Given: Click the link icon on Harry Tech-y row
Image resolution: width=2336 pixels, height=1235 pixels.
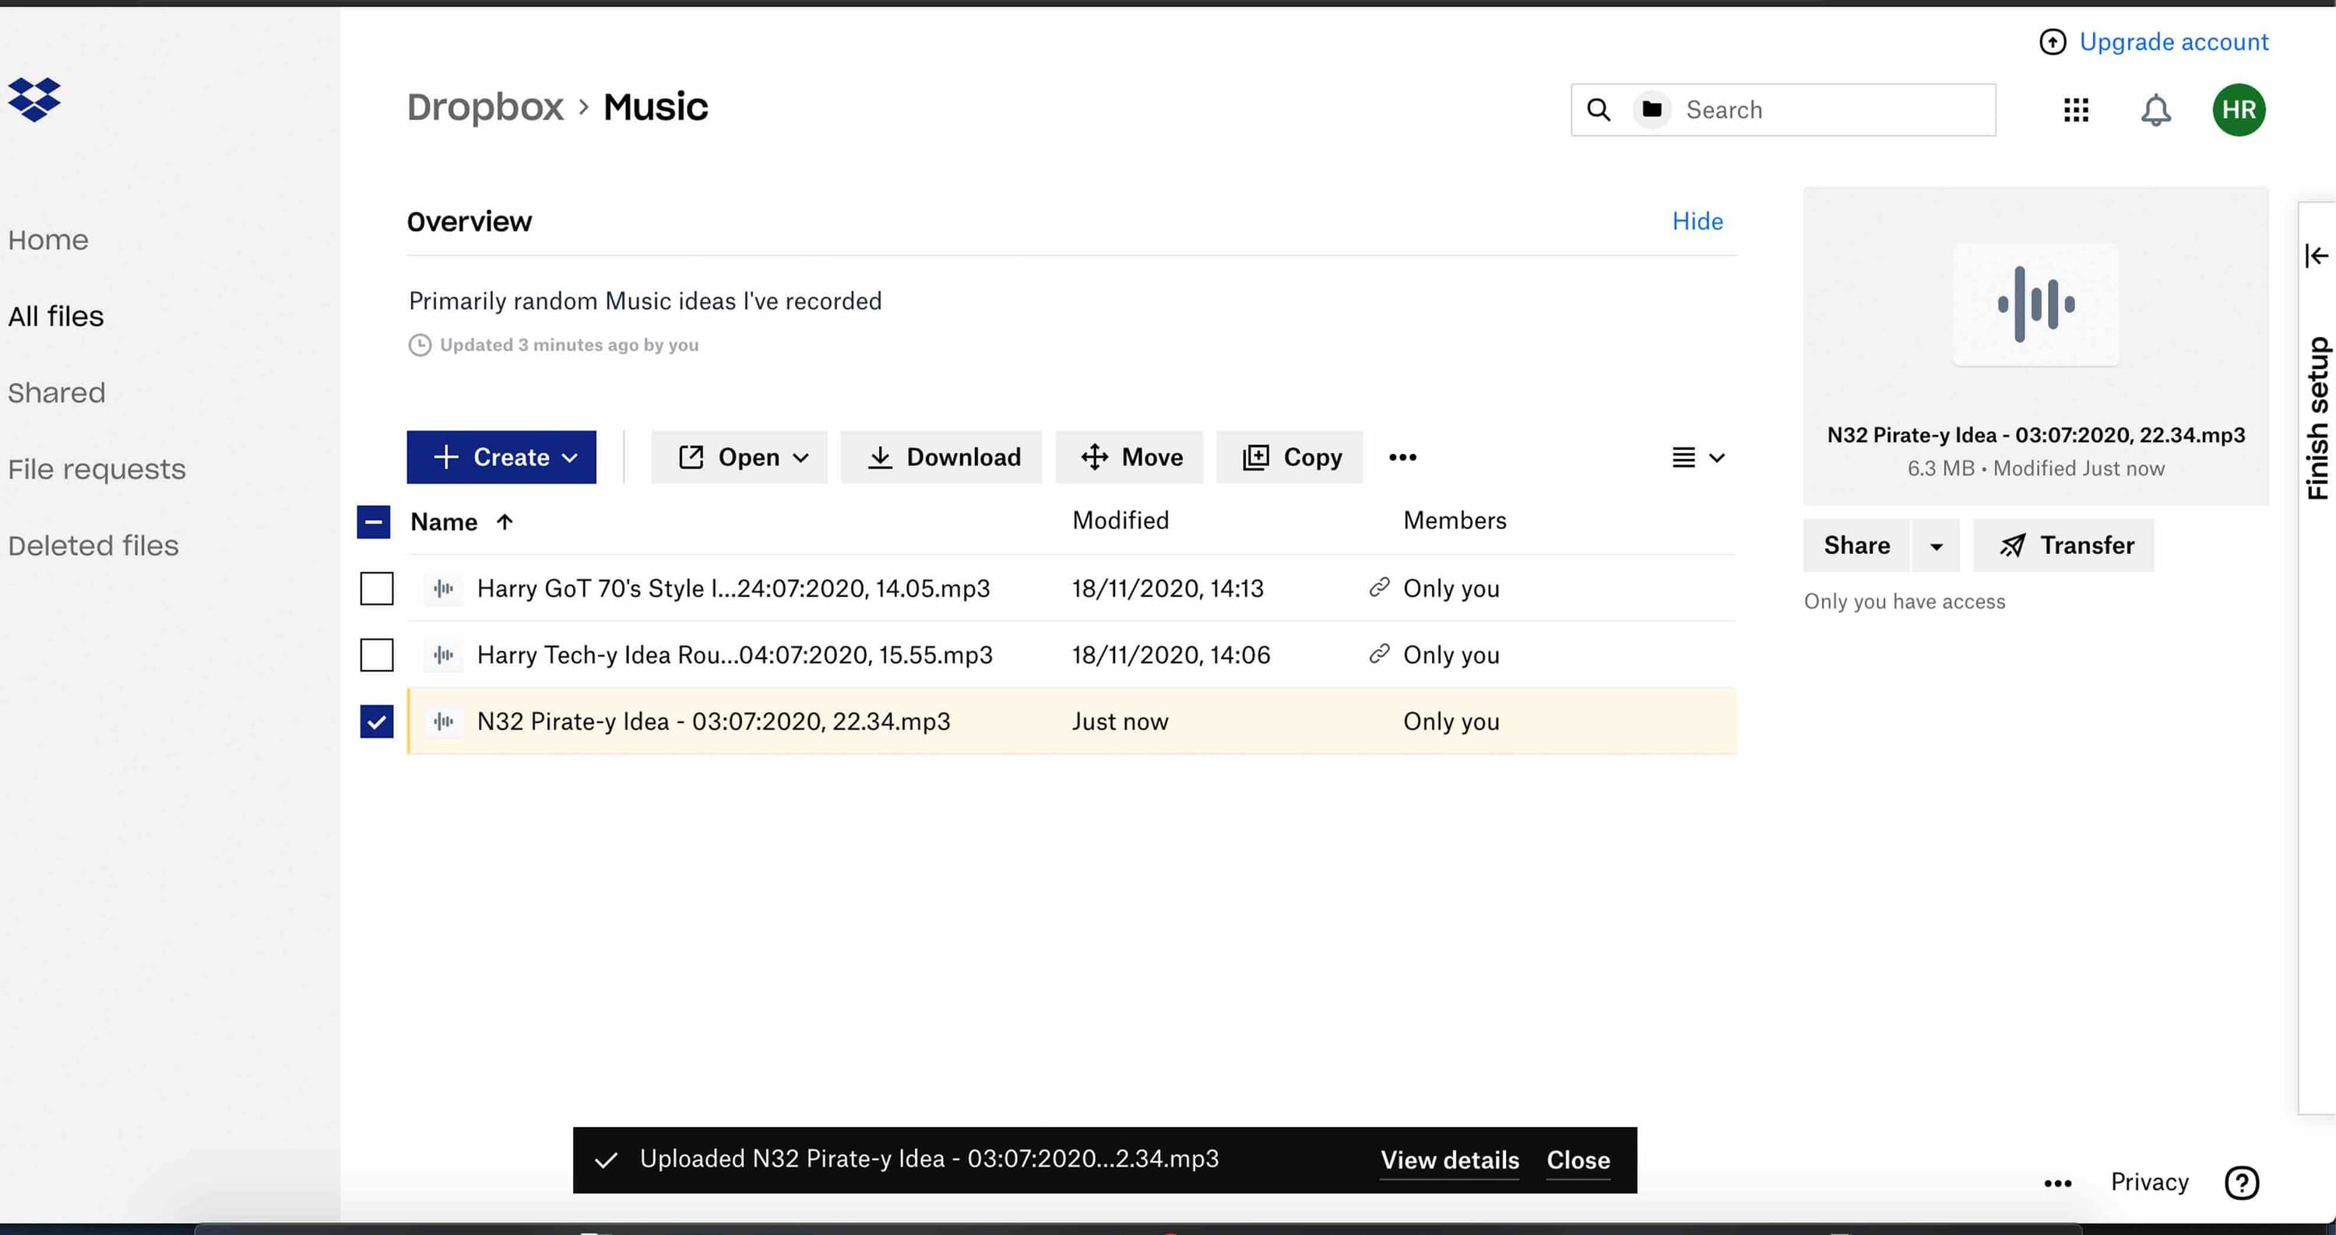Looking at the screenshot, I should click(x=1379, y=653).
